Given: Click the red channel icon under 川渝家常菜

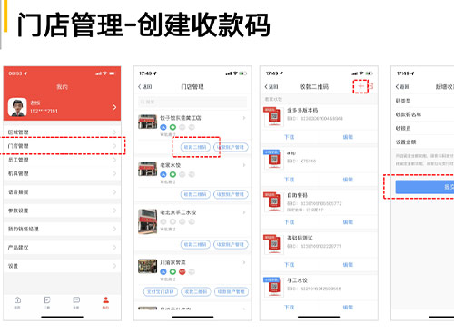Looking at the screenshot, I should (x=183, y=271).
